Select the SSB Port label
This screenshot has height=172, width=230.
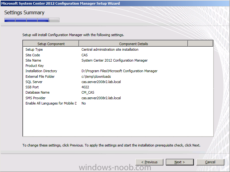pyautogui.click(x=32, y=87)
